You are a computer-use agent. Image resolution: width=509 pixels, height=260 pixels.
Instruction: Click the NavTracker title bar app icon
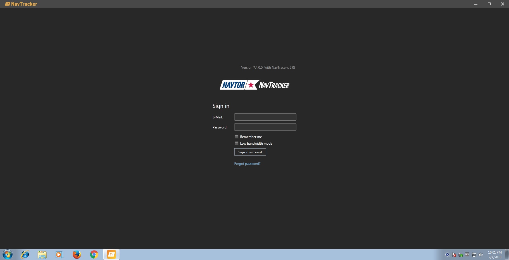[8, 4]
